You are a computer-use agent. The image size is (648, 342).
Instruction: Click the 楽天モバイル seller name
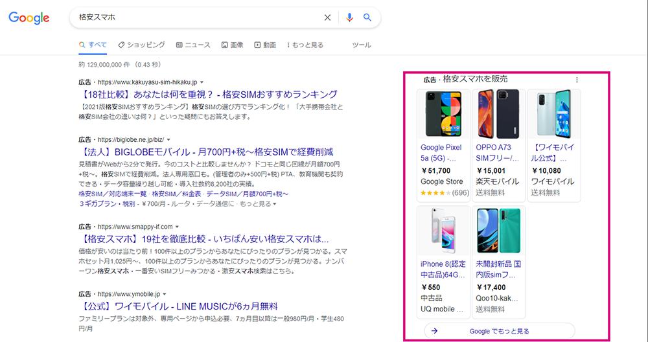[x=497, y=181]
